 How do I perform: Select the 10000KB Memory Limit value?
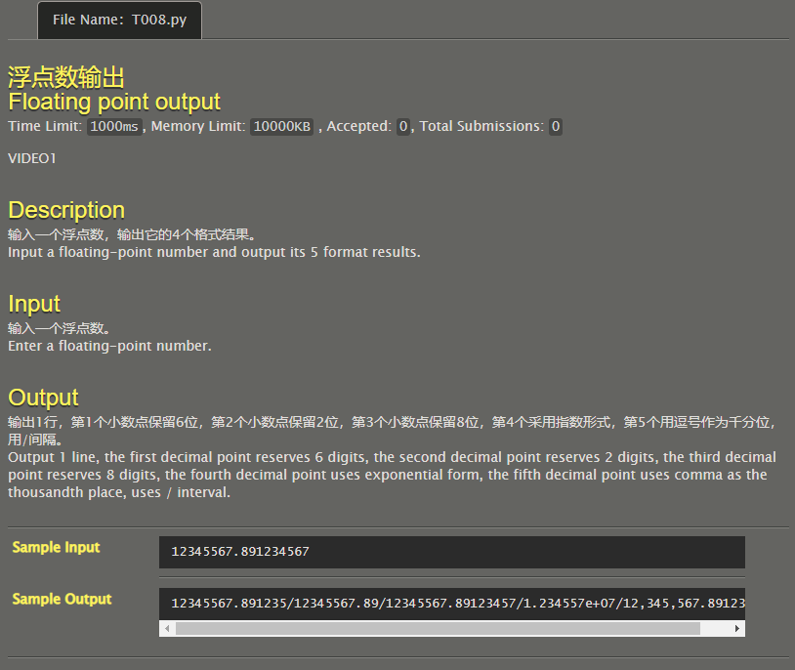pos(280,126)
